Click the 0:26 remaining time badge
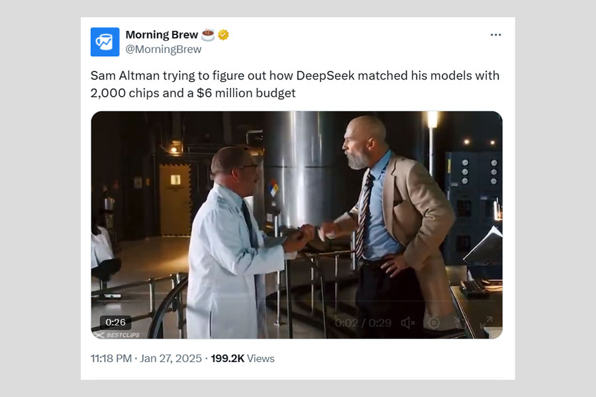This screenshot has height=397, width=596. click(116, 322)
